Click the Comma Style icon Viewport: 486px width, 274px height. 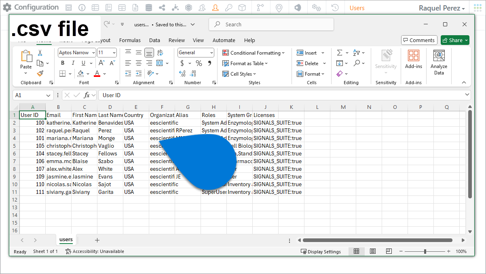(209, 63)
